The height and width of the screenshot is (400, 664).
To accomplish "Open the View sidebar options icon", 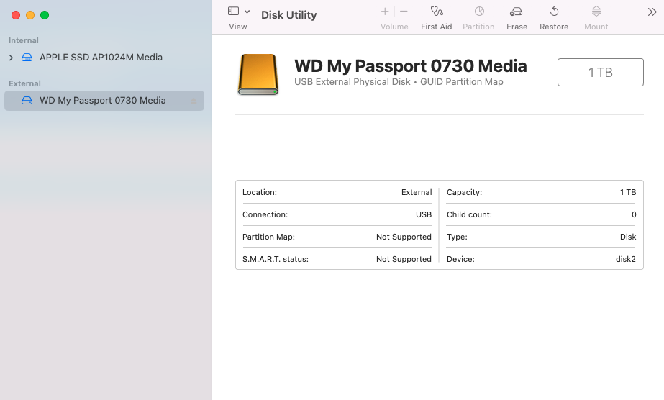I will (x=233, y=11).
